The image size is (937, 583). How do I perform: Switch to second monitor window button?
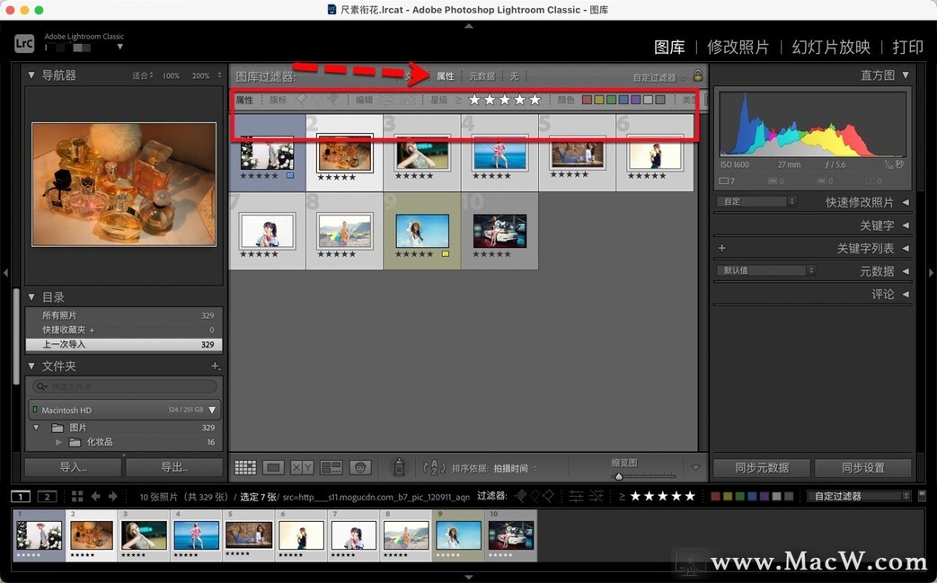tap(47, 497)
